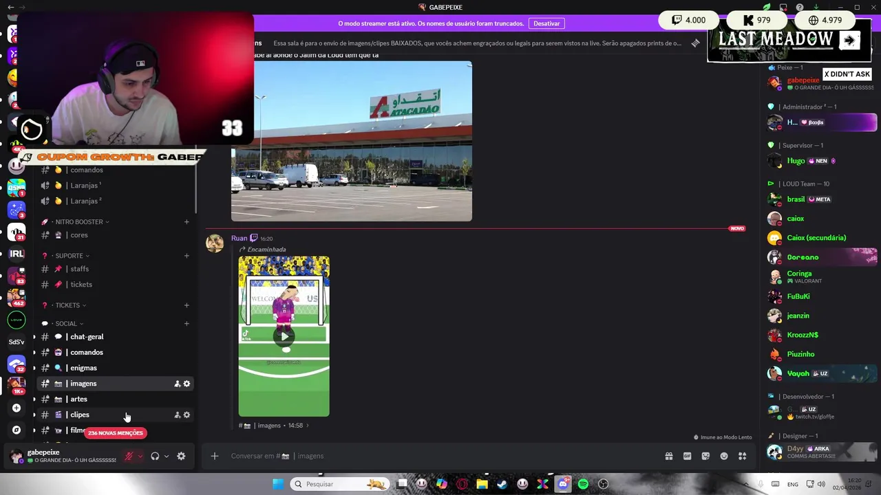This screenshot has width=881, height=495.
Task: Open the chat-geral channel
Action: point(115,337)
